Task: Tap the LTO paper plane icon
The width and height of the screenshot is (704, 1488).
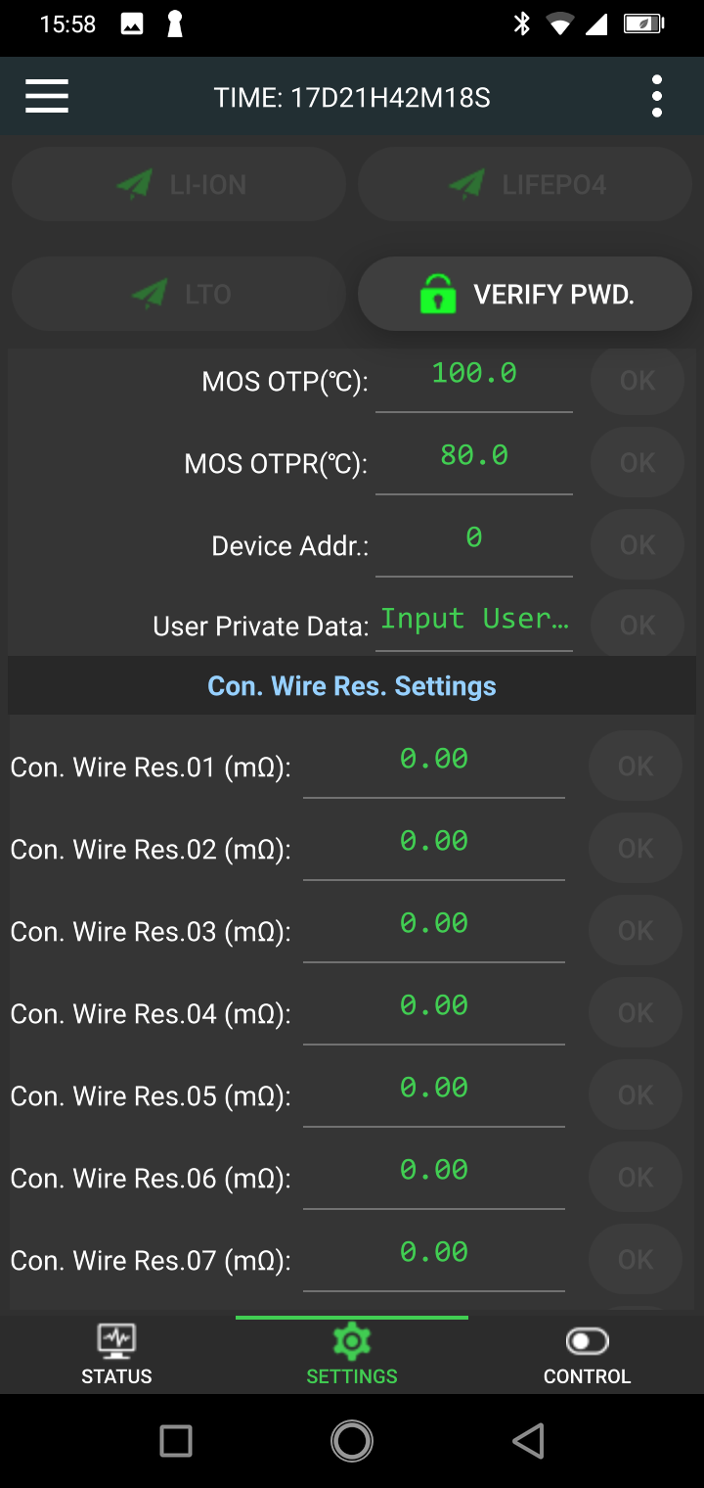Action: pyautogui.click(x=150, y=294)
